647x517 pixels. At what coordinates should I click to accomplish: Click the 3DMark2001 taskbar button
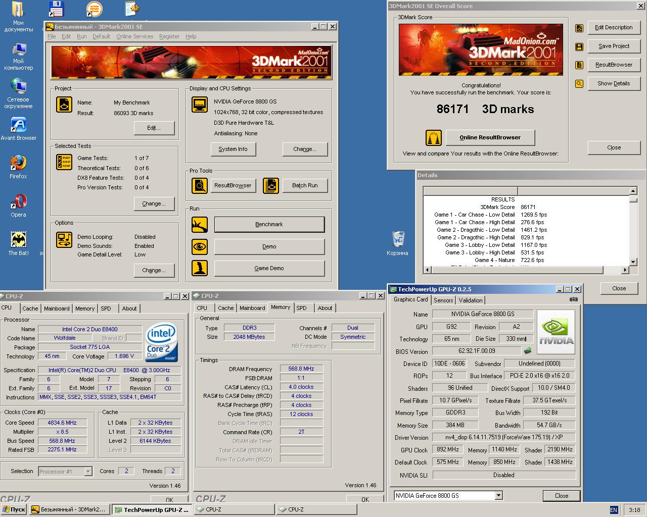pos(70,510)
